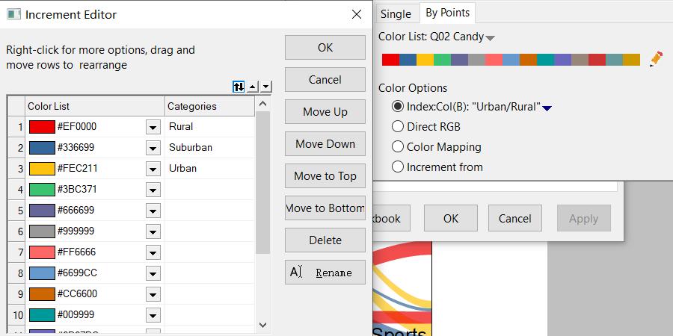Open Urban/Rural column dropdown arrow
This screenshot has width=673, height=336.
(x=547, y=108)
